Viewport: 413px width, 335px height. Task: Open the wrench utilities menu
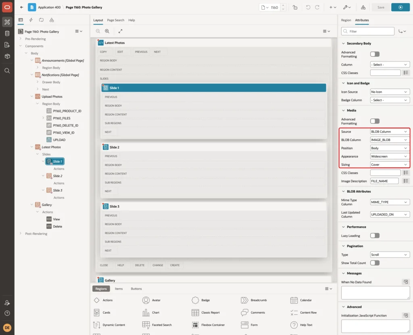346,7
